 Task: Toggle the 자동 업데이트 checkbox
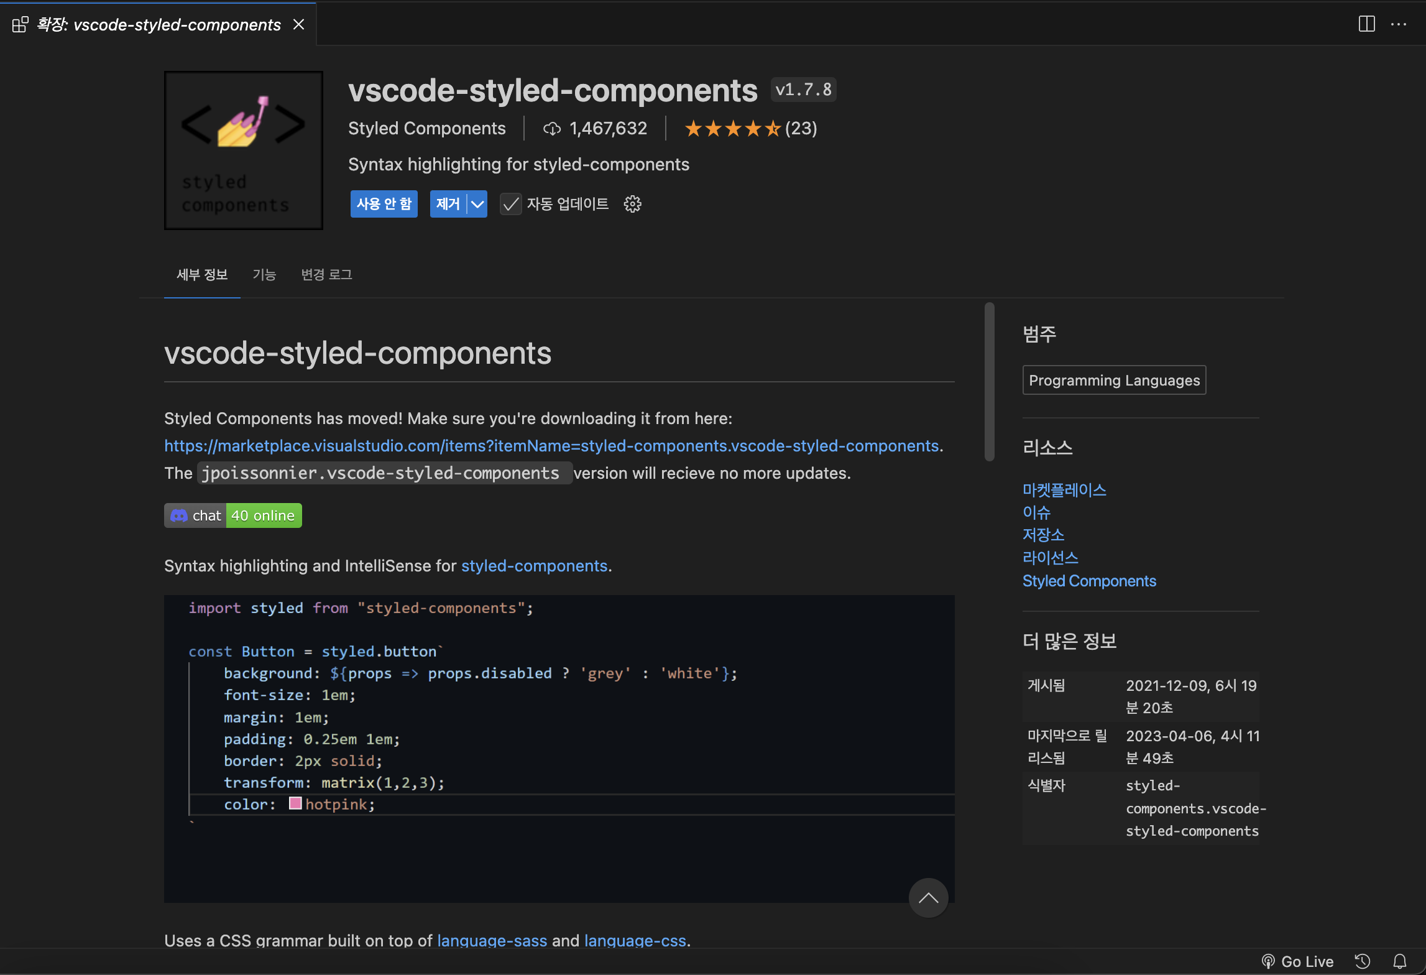[510, 204]
